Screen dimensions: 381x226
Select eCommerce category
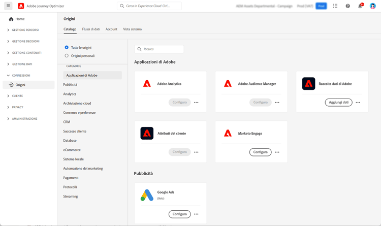[72, 150]
